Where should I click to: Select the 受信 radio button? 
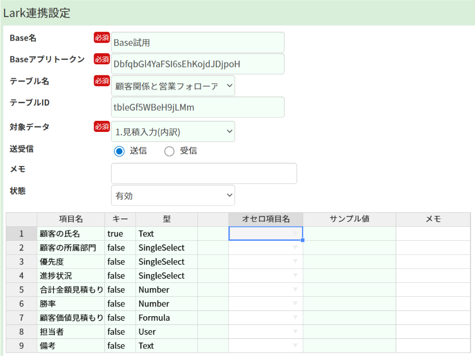pos(169,151)
